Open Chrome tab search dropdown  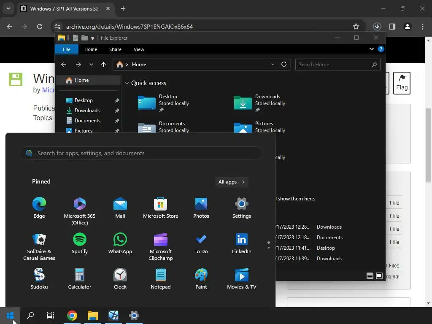pos(8,8)
